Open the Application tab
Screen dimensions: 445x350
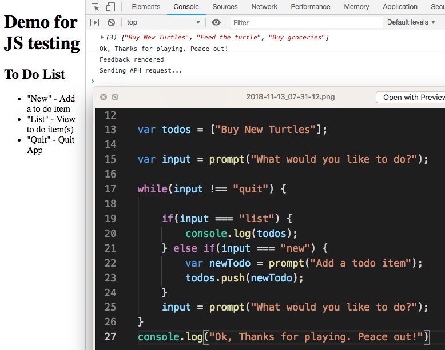pos(400,7)
